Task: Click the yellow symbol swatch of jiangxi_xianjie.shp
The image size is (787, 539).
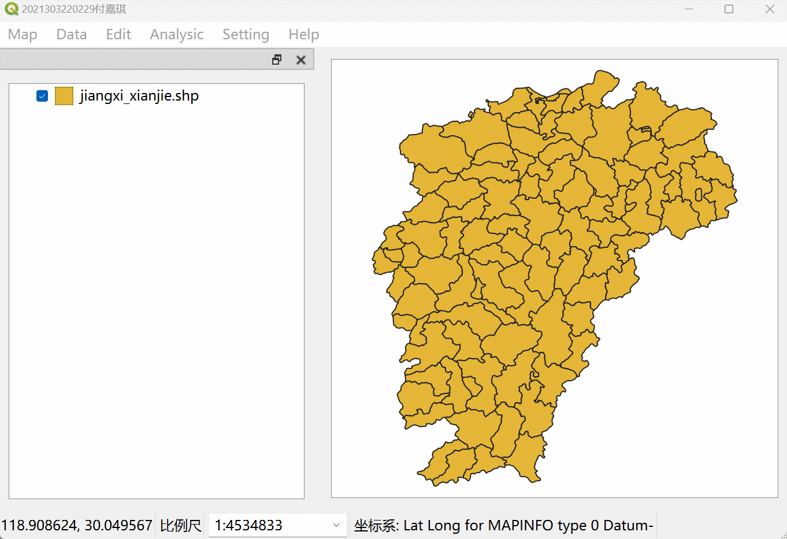Action: [x=64, y=96]
